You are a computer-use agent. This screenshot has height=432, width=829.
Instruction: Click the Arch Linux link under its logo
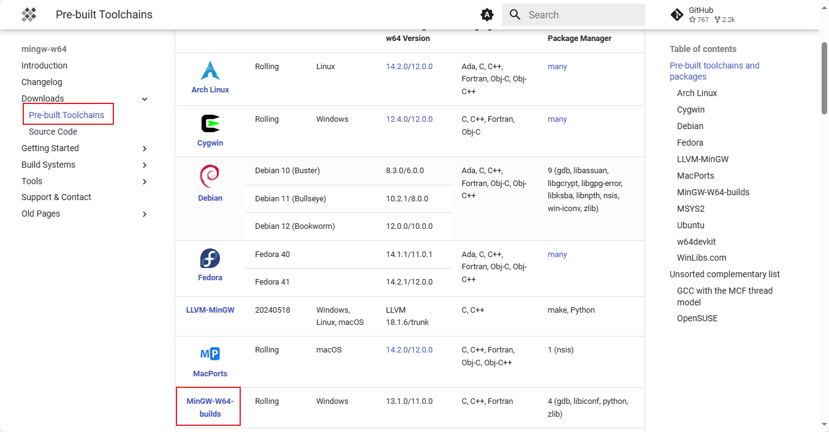[x=210, y=89]
